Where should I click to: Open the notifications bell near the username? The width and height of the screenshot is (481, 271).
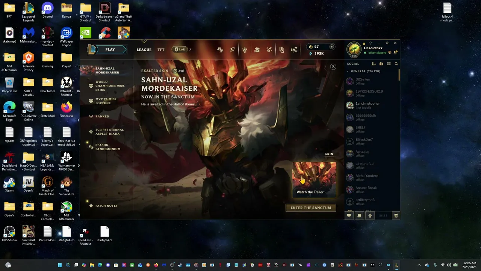pyautogui.click(x=395, y=52)
